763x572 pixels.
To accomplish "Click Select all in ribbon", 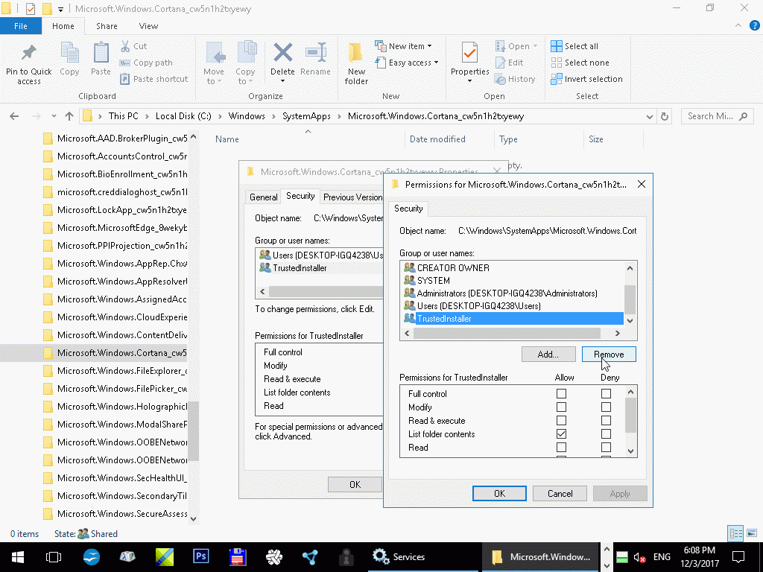I will pos(574,46).
